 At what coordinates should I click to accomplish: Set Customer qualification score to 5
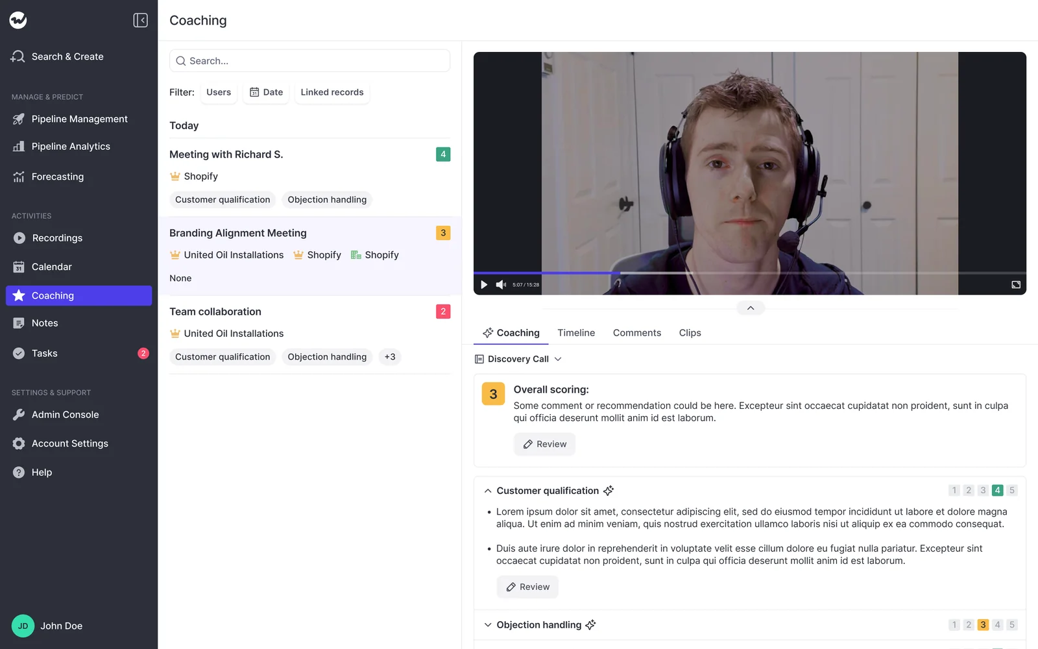point(1012,491)
